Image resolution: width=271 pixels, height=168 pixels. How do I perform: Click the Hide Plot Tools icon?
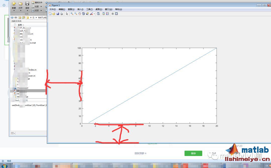(x=112, y=14)
